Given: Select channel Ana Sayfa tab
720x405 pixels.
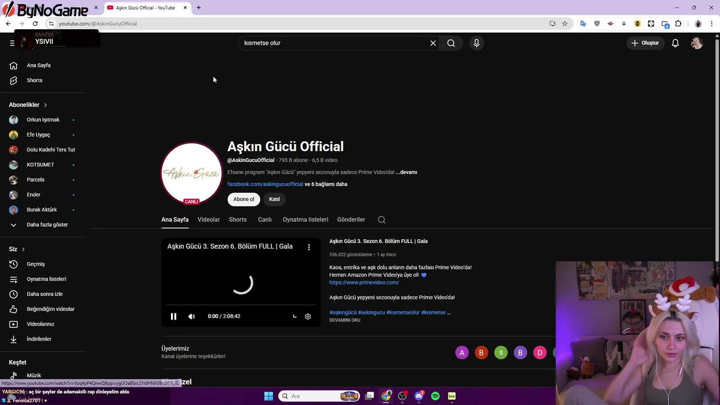Looking at the screenshot, I should [175, 220].
